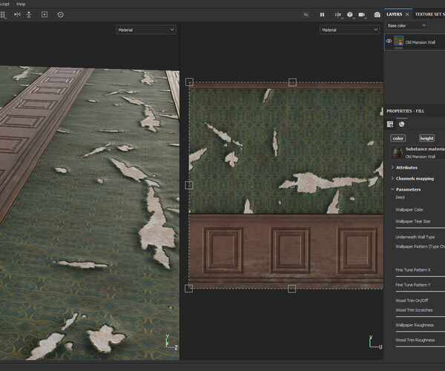
Task: Select the Old Mansion Wall layer name
Action: [420, 42]
